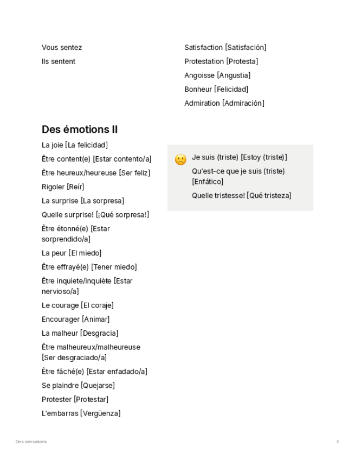Click the "Des sensations" footer text
Screen dimensions: 355x460
31,442
